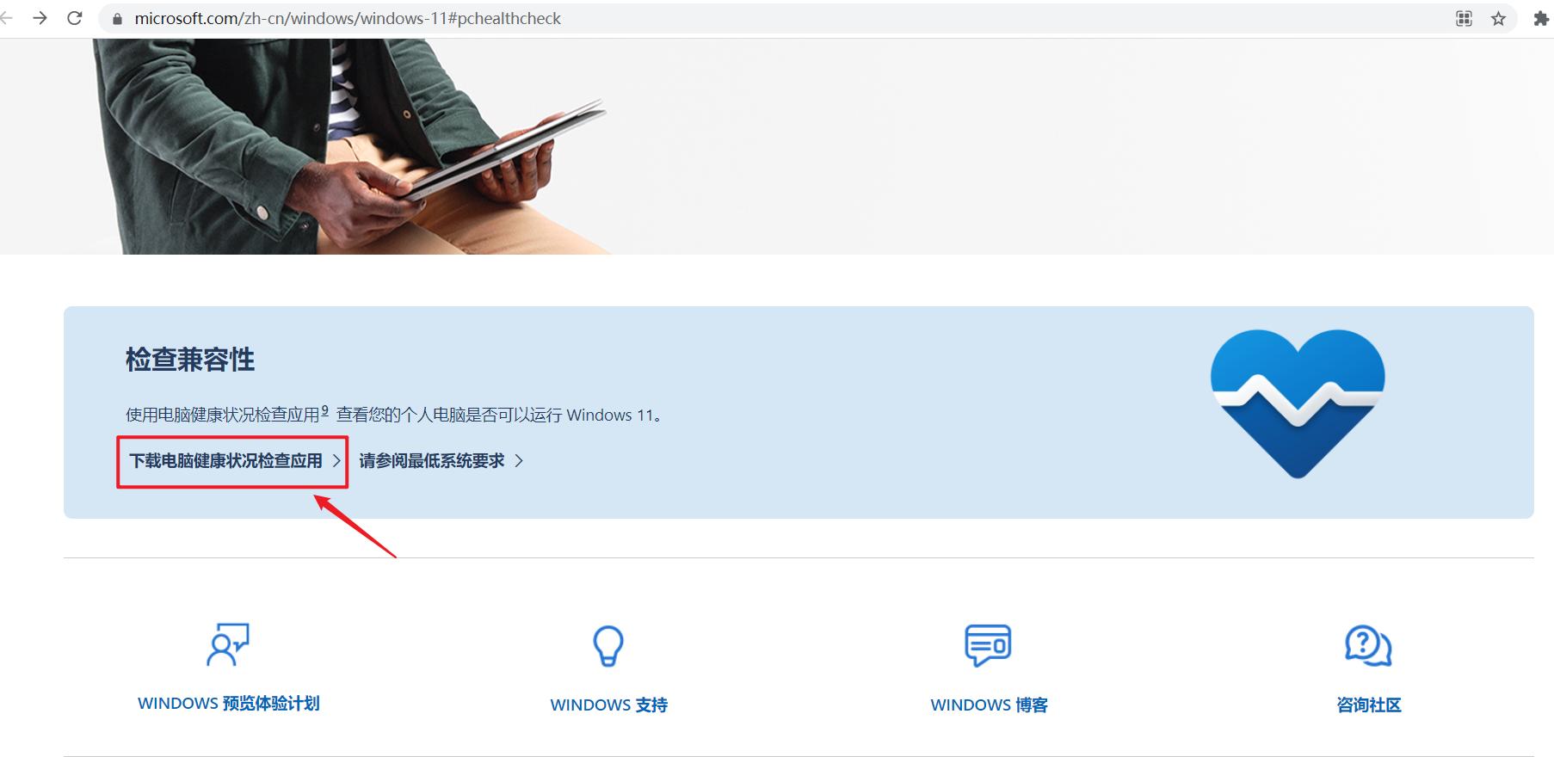Click the Windows blog chat icon
This screenshot has width=1554, height=757.
click(988, 645)
